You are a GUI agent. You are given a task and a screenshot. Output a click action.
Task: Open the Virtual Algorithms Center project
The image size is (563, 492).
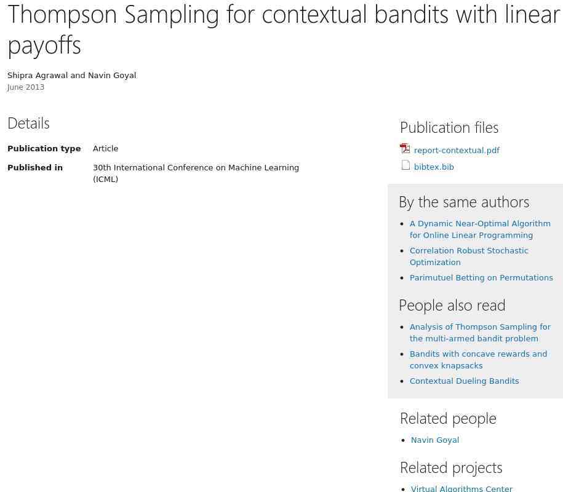pyautogui.click(x=461, y=488)
